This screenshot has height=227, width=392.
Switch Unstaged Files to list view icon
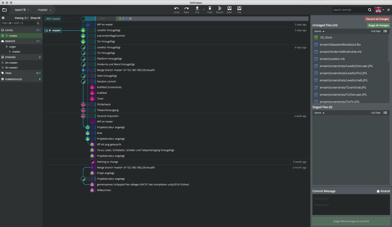(x=385, y=31)
